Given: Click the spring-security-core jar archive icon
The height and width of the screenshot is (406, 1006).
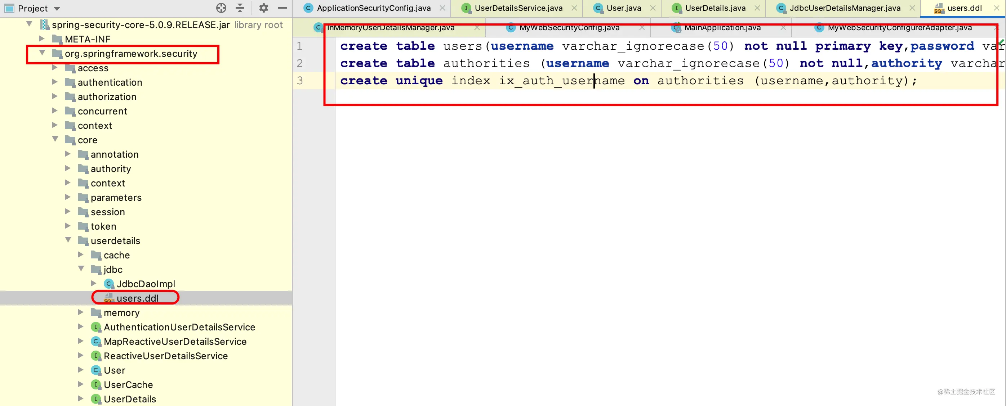Looking at the screenshot, I should tap(45, 24).
